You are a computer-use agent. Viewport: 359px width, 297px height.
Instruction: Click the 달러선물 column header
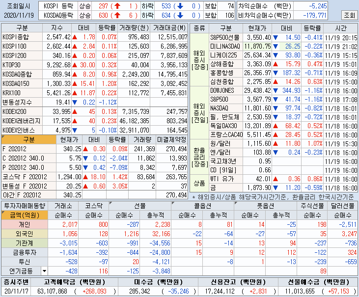[343, 206]
